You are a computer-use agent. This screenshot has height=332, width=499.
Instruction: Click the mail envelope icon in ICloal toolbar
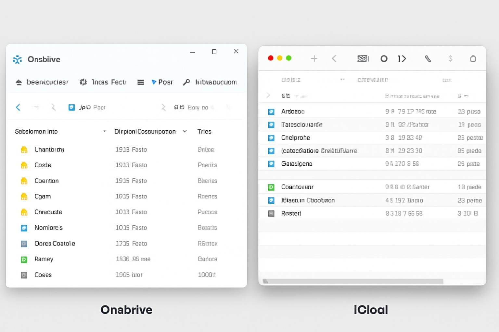pyautogui.click(x=363, y=59)
